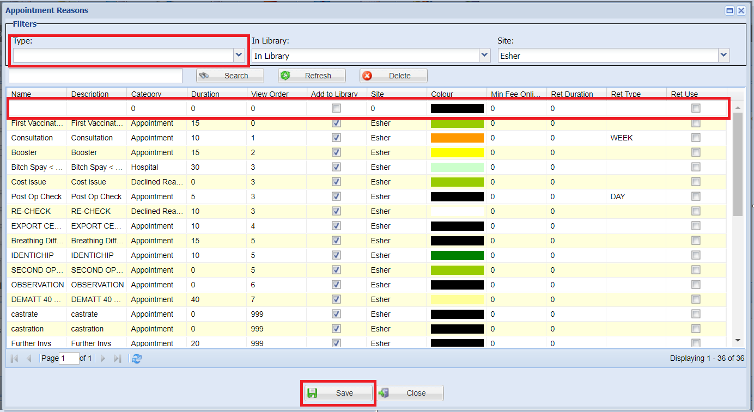Sort table by Colour column header

click(457, 94)
